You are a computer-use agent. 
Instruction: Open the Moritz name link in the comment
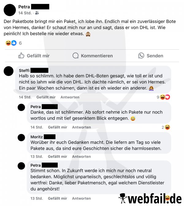(37, 137)
